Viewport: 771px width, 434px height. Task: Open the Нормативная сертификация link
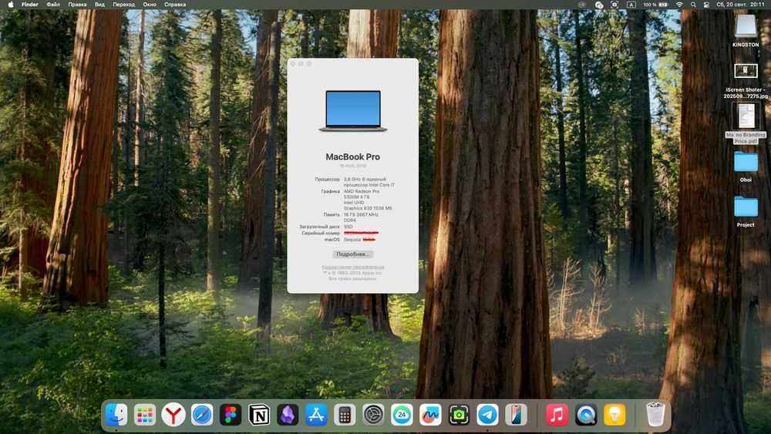[352, 267]
